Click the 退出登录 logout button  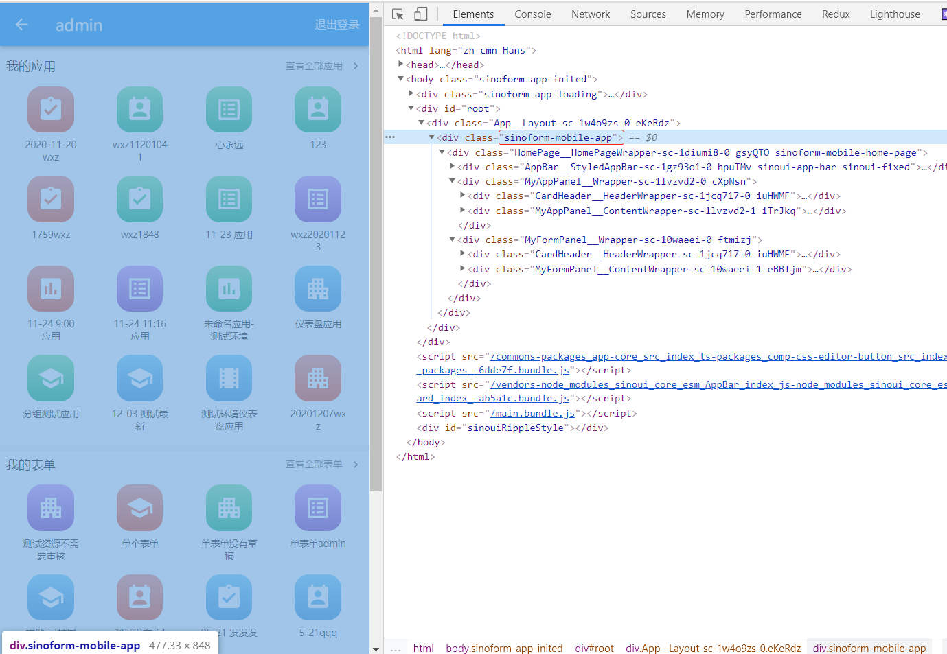coord(336,25)
